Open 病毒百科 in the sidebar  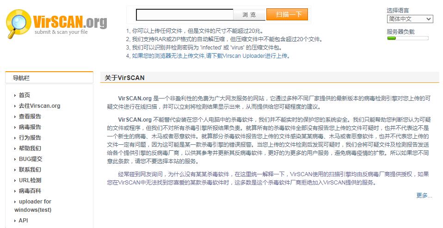pyautogui.click(x=30, y=191)
